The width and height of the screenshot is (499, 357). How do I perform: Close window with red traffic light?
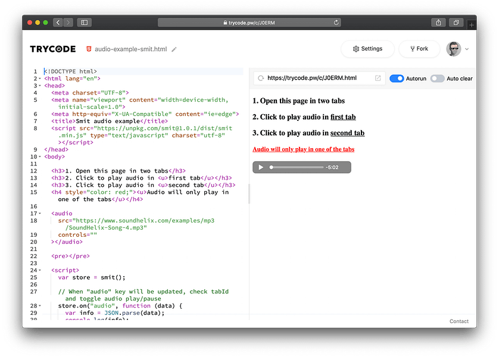click(x=30, y=23)
